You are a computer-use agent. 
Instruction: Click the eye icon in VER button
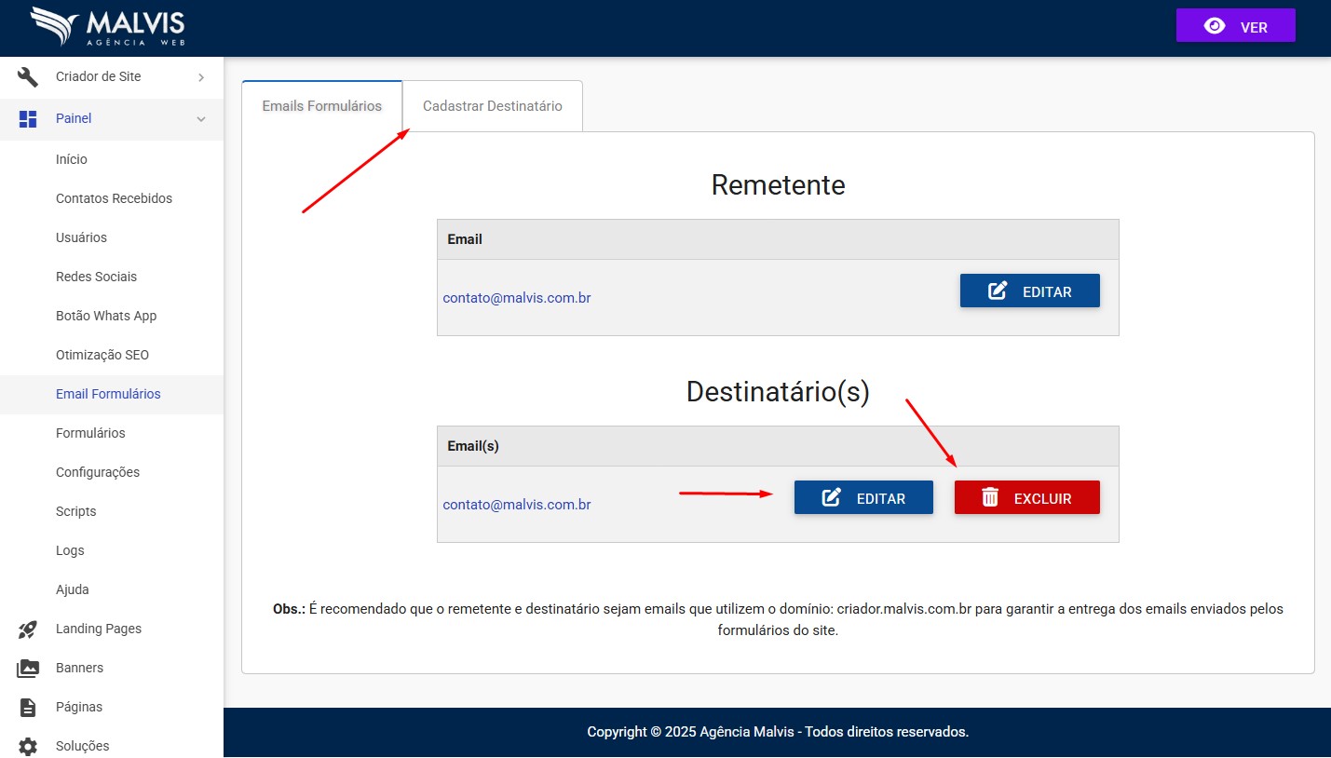coord(1215,26)
